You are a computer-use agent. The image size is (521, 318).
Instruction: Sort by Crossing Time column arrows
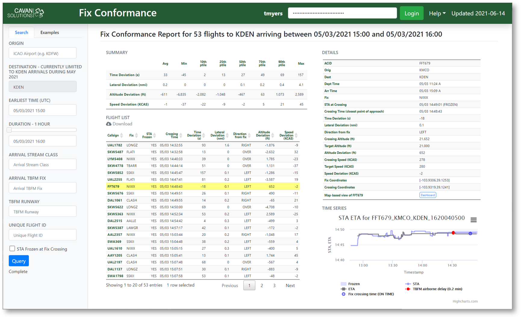(x=181, y=136)
